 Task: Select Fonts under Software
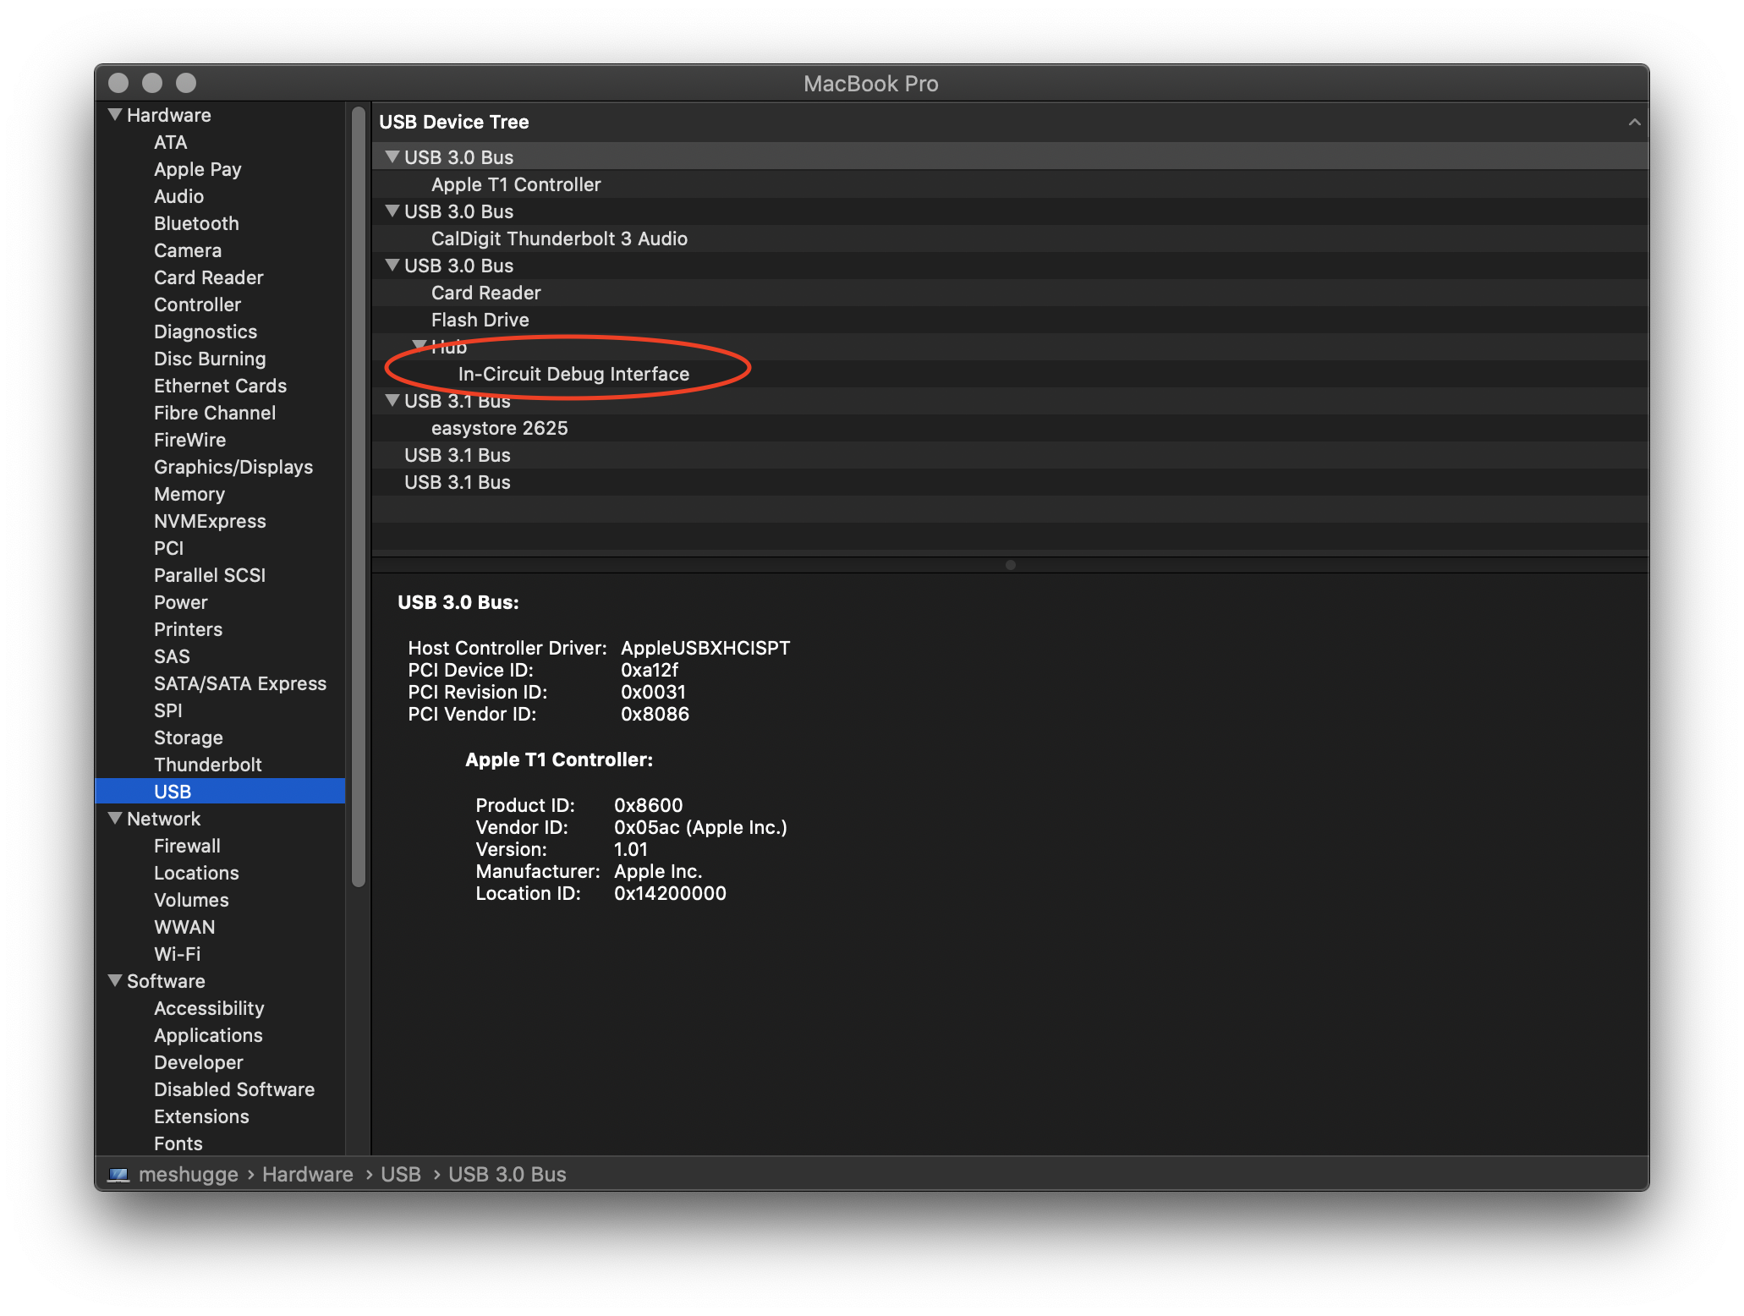pyautogui.click(x=178, y=1143)
